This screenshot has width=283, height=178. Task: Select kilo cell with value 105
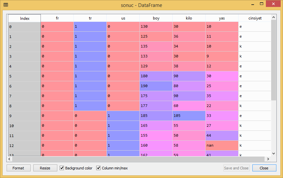tap(189, 116)
